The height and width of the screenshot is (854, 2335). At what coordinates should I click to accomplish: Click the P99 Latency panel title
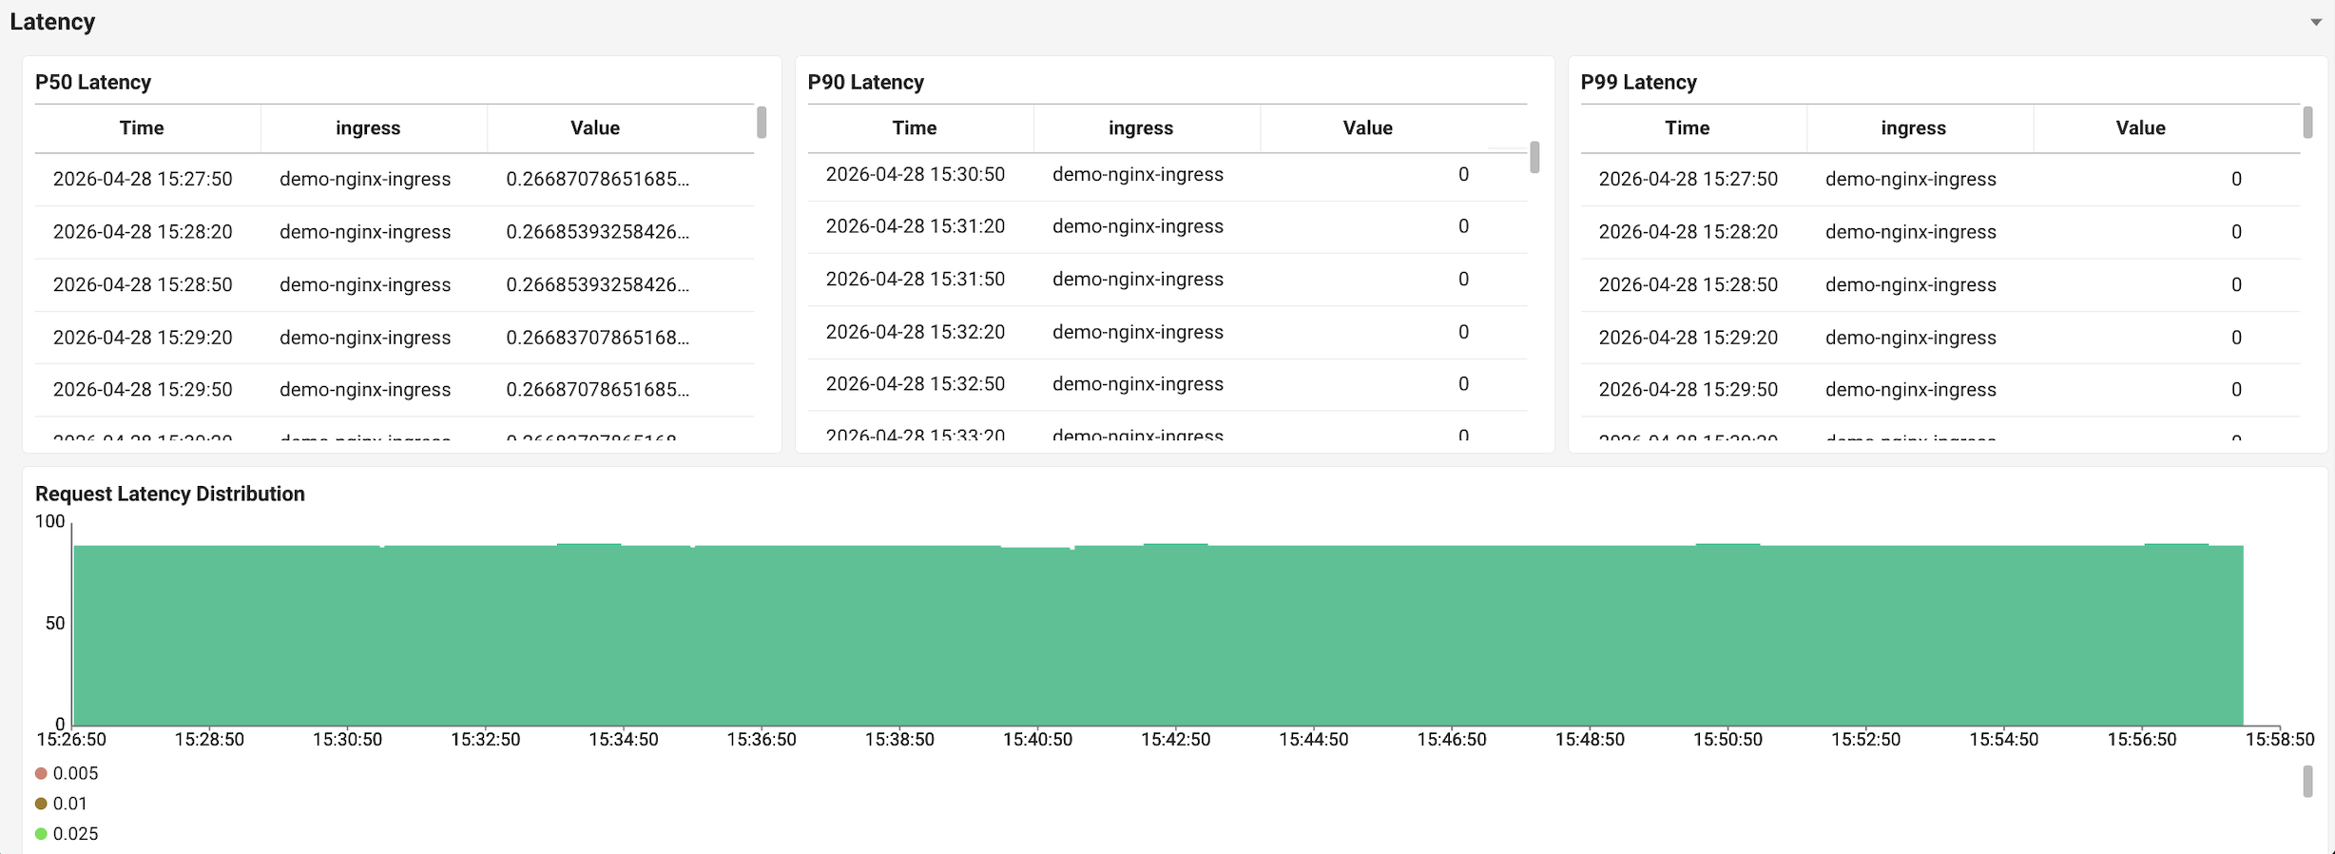[x=1639, y=83]
